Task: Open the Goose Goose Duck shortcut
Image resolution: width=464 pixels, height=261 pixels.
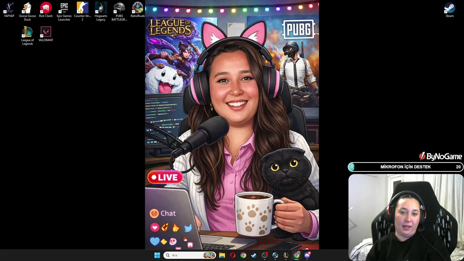Action: 28,12
